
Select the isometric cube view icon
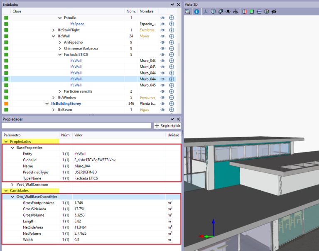(x=213, y=12)
